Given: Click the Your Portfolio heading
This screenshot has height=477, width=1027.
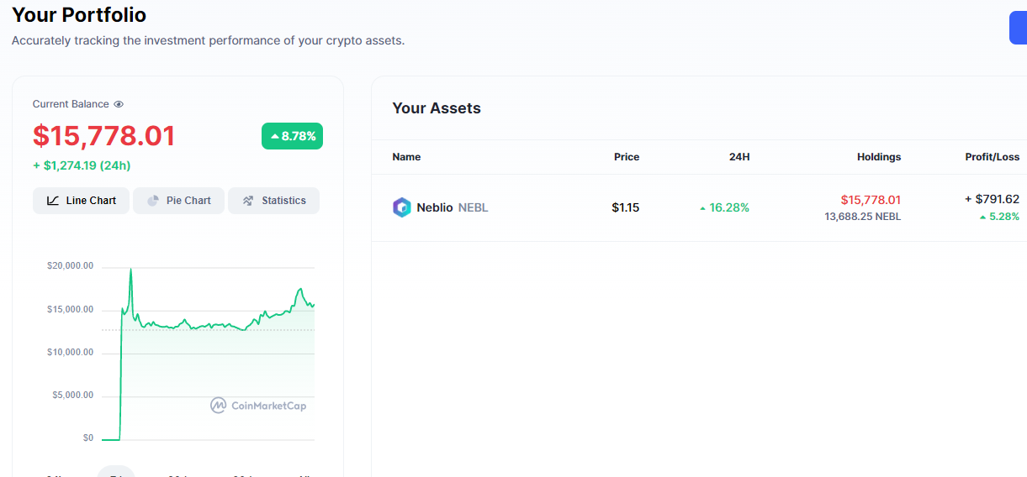Looking at the screenshot, I should click(79, 14).
